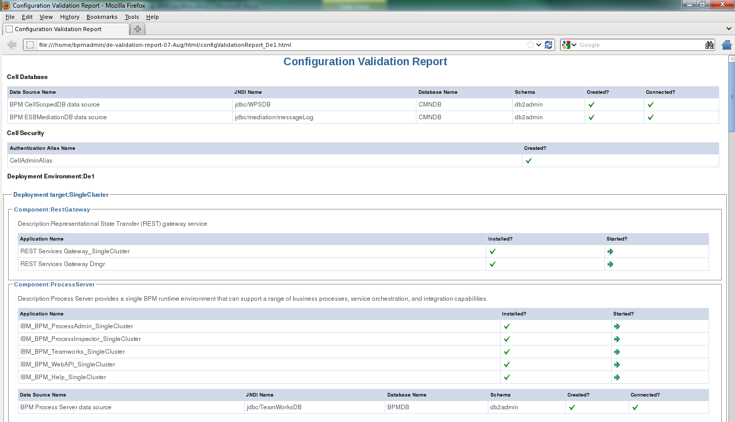Click Connected checkmark for BPM Process Server data source
Screen dimensions: 735x422
coord(635,407)
